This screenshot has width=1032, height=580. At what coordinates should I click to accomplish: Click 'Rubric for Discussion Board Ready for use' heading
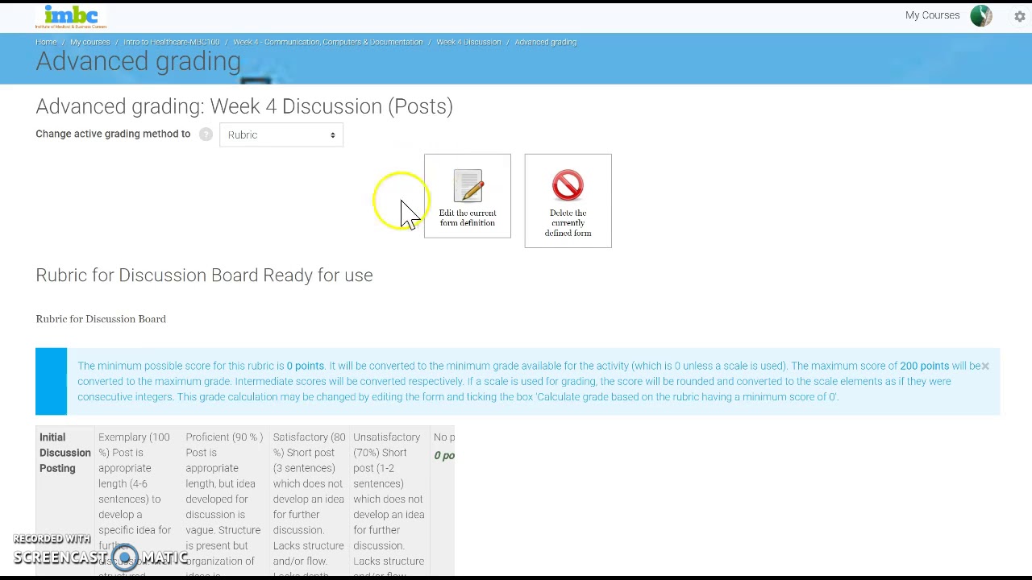coord(204,275)
